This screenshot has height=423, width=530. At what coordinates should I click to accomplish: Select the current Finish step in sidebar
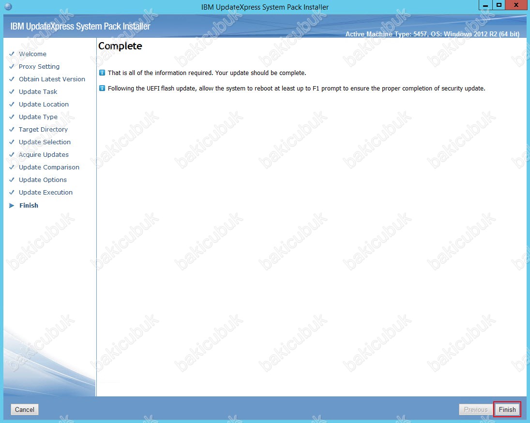29,205
